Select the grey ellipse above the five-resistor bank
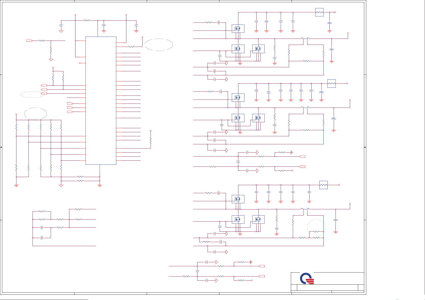This screenshot has height=300, width=425. [x=36, y=114]
